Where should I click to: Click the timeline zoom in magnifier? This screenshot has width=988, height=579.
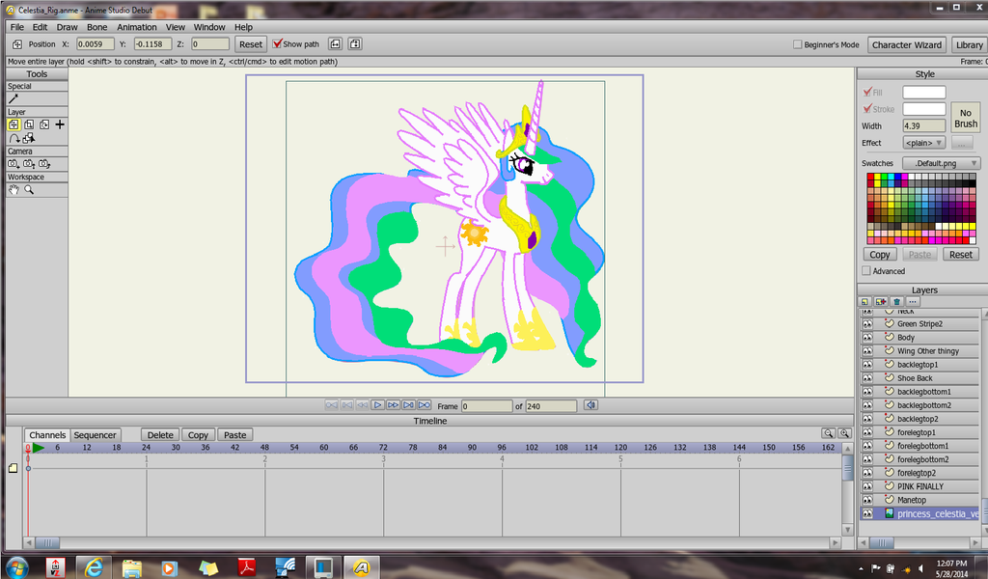[x=844, y=433]
